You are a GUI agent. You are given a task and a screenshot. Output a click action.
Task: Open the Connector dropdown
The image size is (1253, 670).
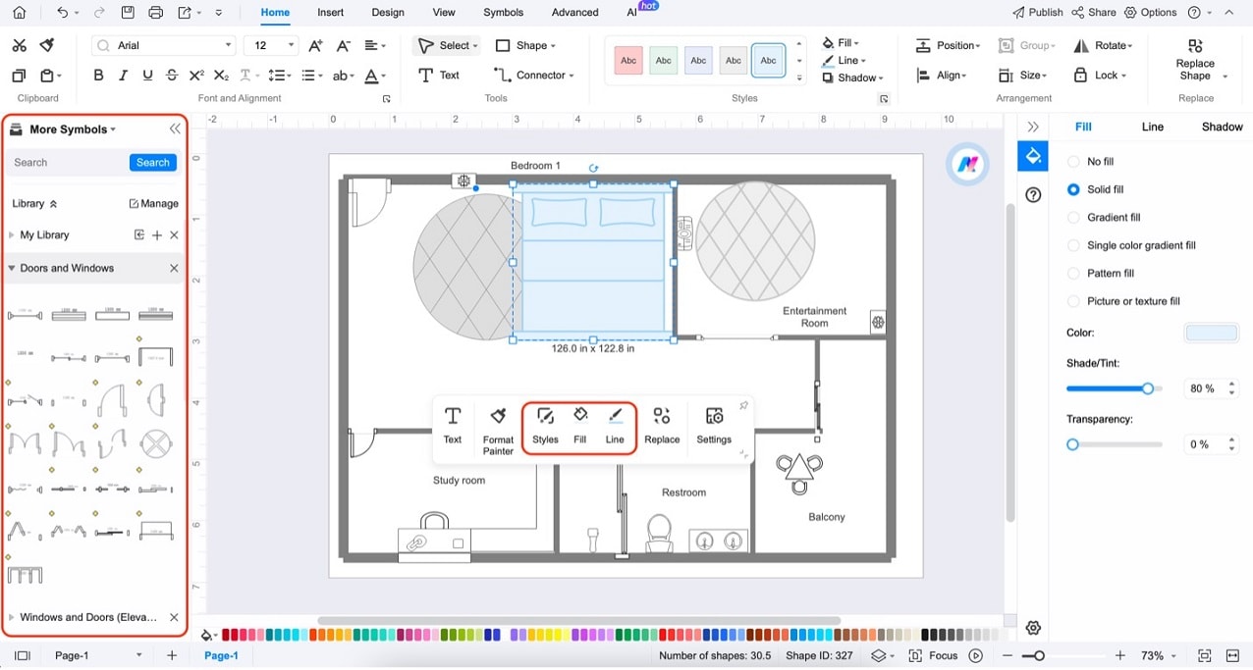click(572, 76)
